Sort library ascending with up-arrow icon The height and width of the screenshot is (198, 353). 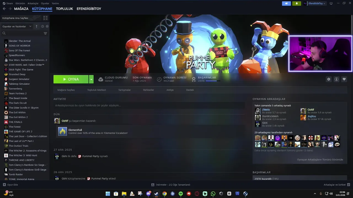tap(36, 26)
